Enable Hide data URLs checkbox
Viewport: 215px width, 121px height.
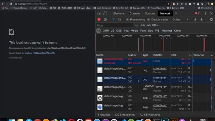[x=137, y=25]
